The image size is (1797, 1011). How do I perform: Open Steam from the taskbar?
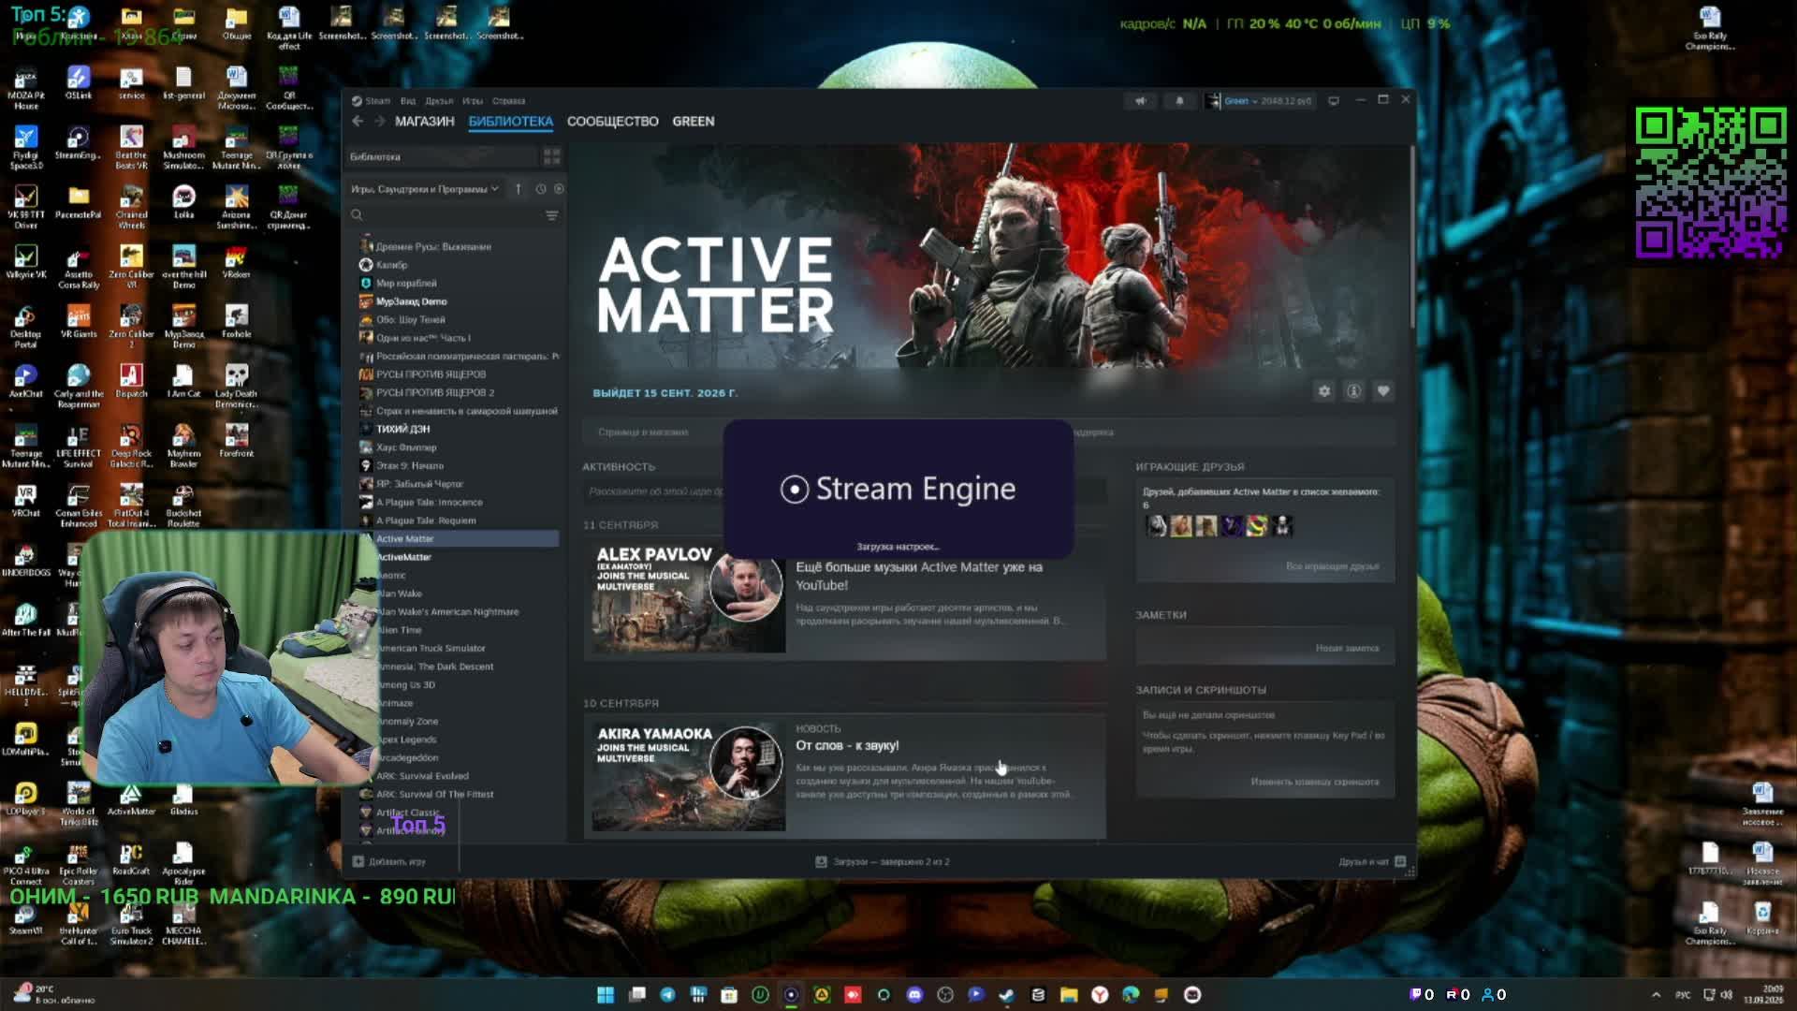coord(1007,994)
